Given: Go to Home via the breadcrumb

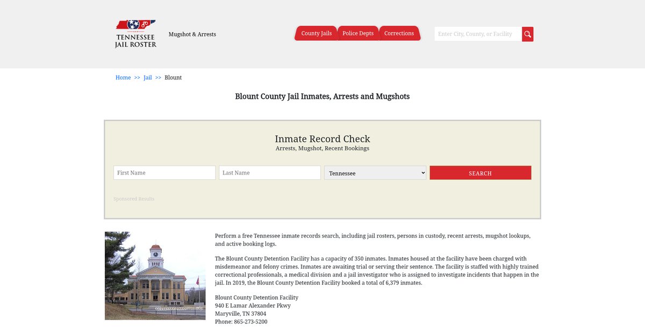Looking at the screenshot, I should 123,77.
